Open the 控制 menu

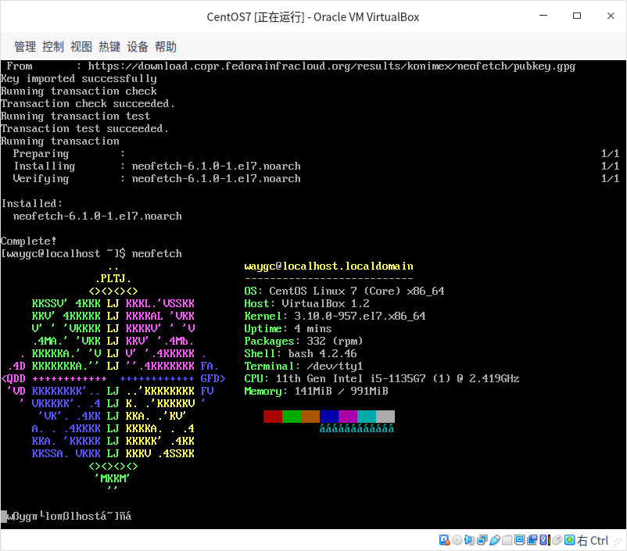click(53, 47)
